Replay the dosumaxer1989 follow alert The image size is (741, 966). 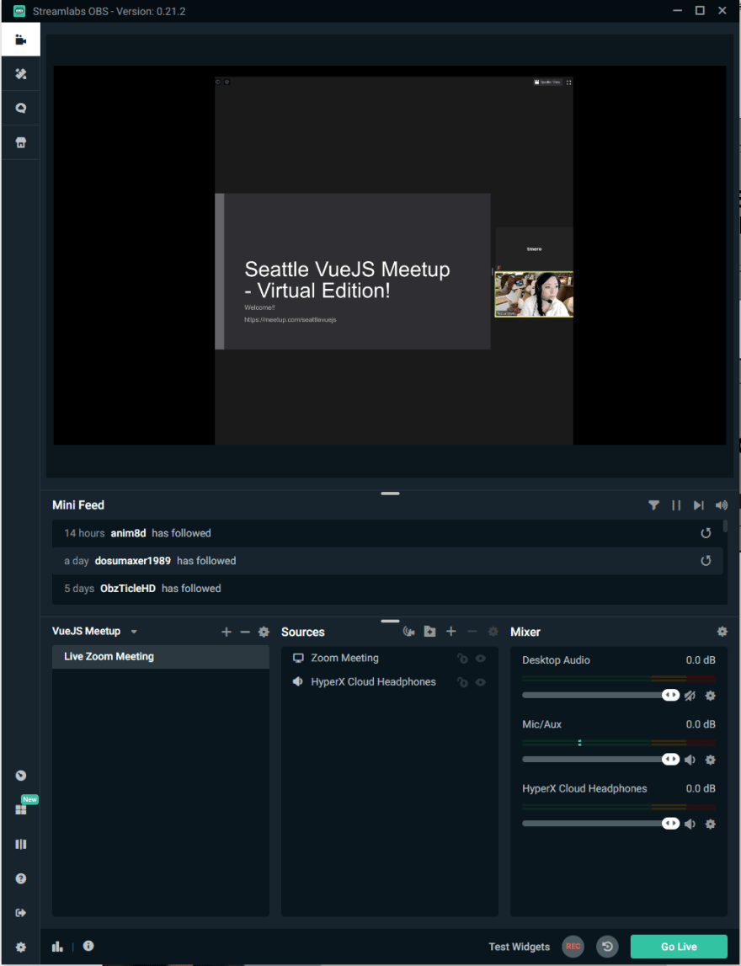pos(706,561)
